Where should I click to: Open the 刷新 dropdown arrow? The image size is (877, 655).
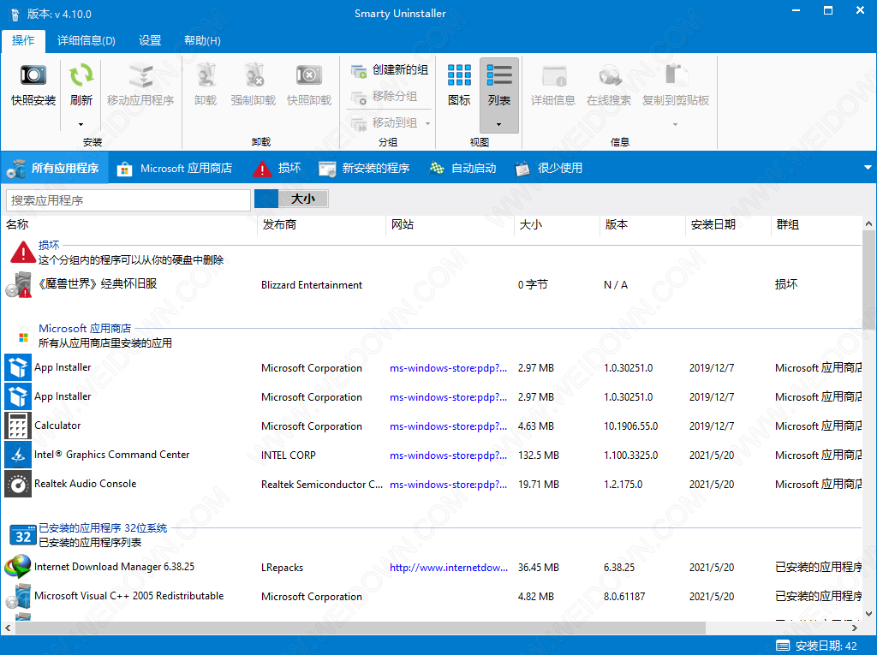[x=81, y=124]
